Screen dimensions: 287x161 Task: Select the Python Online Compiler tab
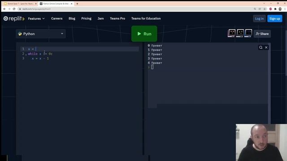pos(56,4)
